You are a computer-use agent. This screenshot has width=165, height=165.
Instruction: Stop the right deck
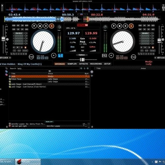tap(119, 26)
